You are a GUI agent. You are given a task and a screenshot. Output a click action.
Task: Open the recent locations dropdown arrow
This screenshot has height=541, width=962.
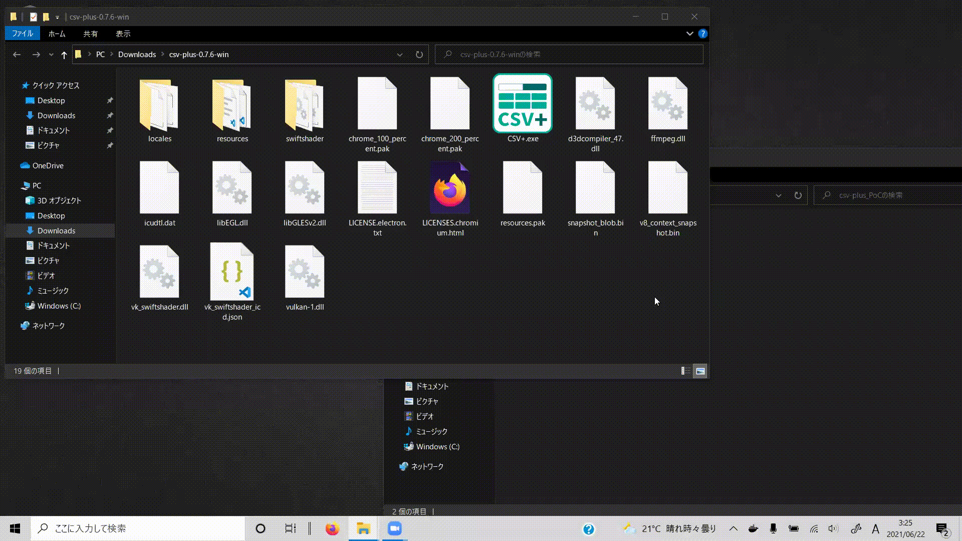click(x=51, y=55)
